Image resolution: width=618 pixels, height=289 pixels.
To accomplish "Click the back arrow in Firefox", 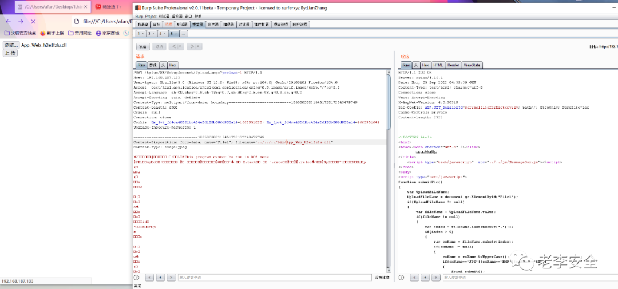I will (x=9, y=22).
